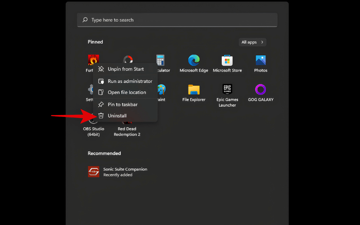Viewport: 360px width, 225px height.
Task: Choose Run as administrator
Action: (x=126, y=81)
